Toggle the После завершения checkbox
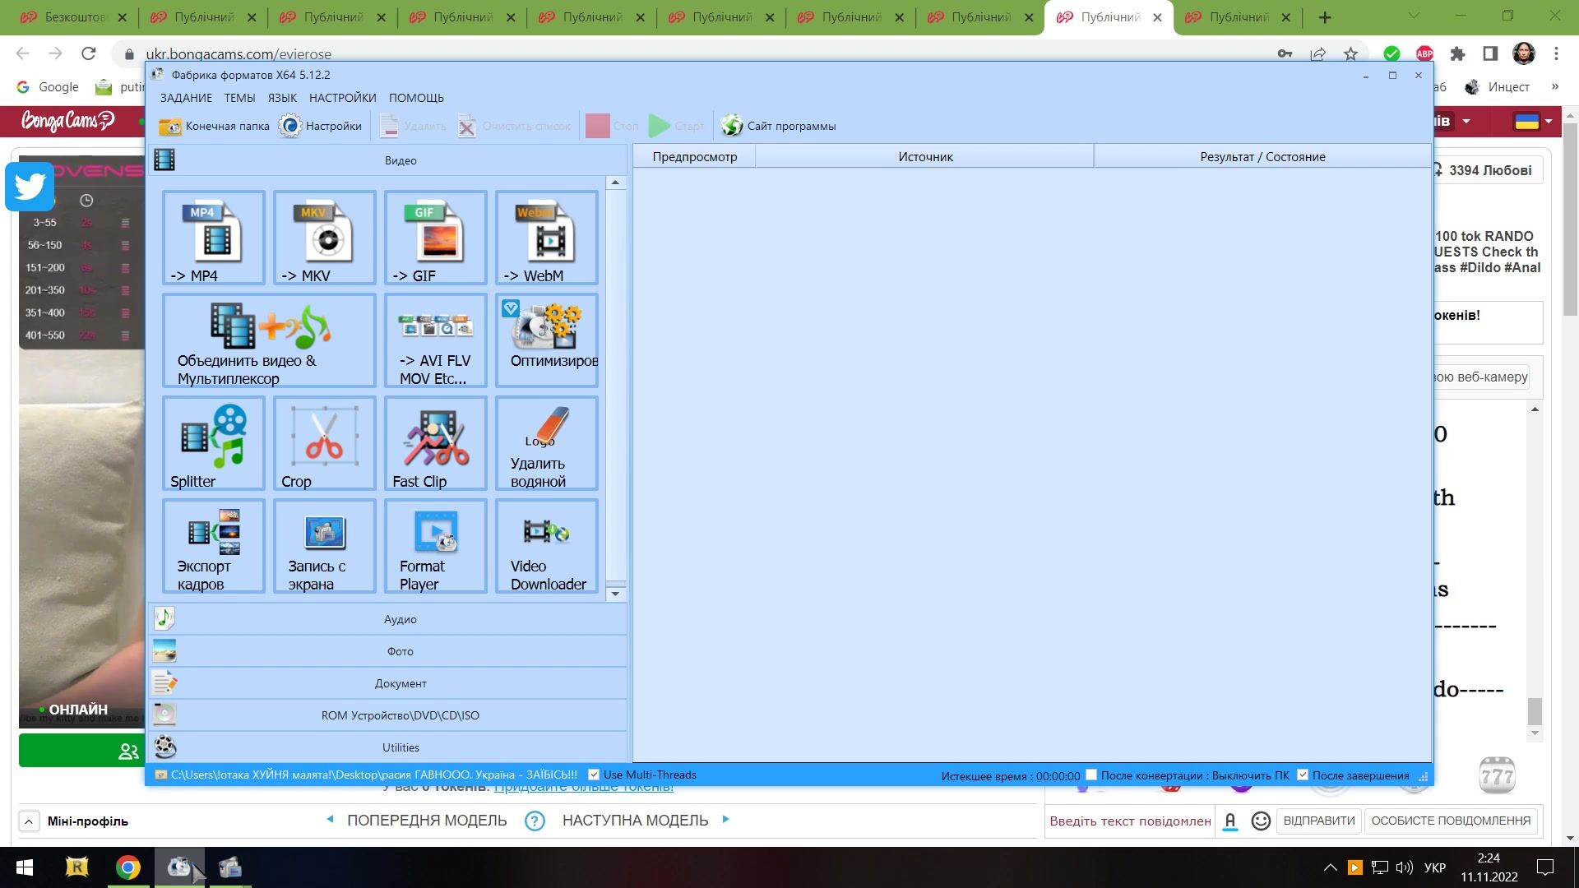The image size is (1579, 888). pos(1303,775)
